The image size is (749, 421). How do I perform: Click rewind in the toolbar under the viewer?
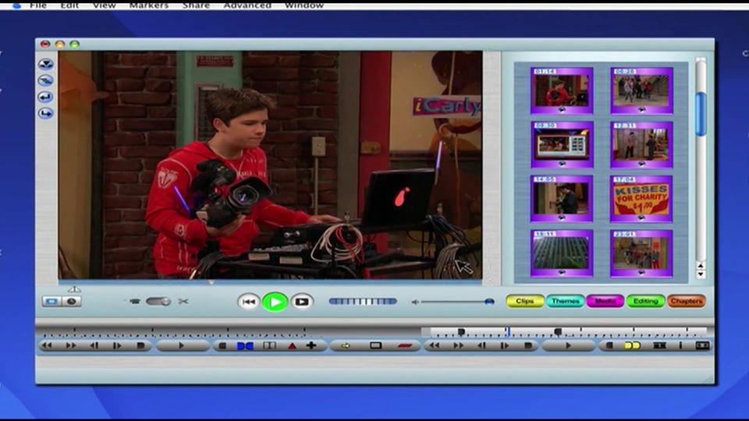[x=47, y=345]
